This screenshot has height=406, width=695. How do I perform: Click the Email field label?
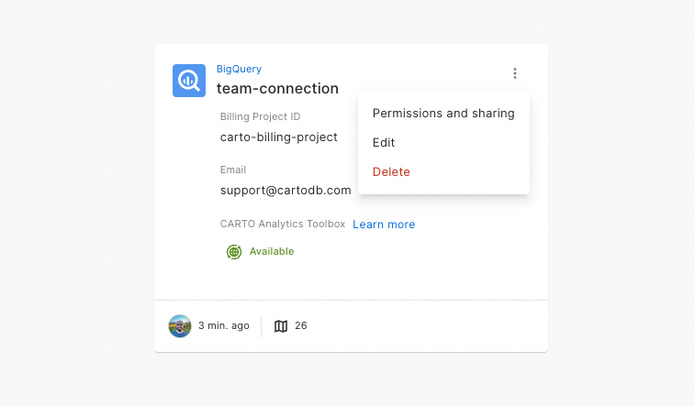(233, 170)
